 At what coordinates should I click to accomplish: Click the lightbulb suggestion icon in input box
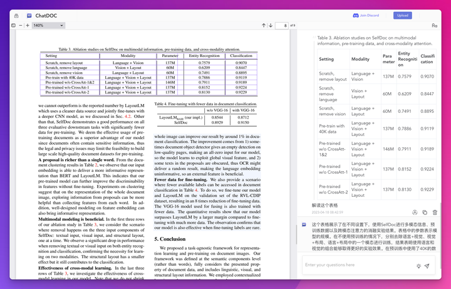[419, 266]
